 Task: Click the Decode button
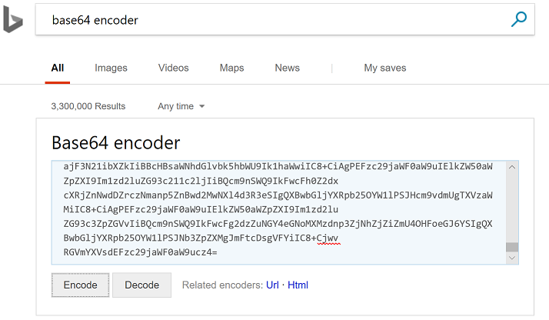point(141,285)
